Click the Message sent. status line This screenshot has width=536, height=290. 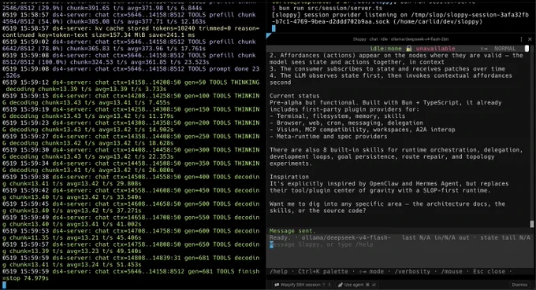pos(292,231)
